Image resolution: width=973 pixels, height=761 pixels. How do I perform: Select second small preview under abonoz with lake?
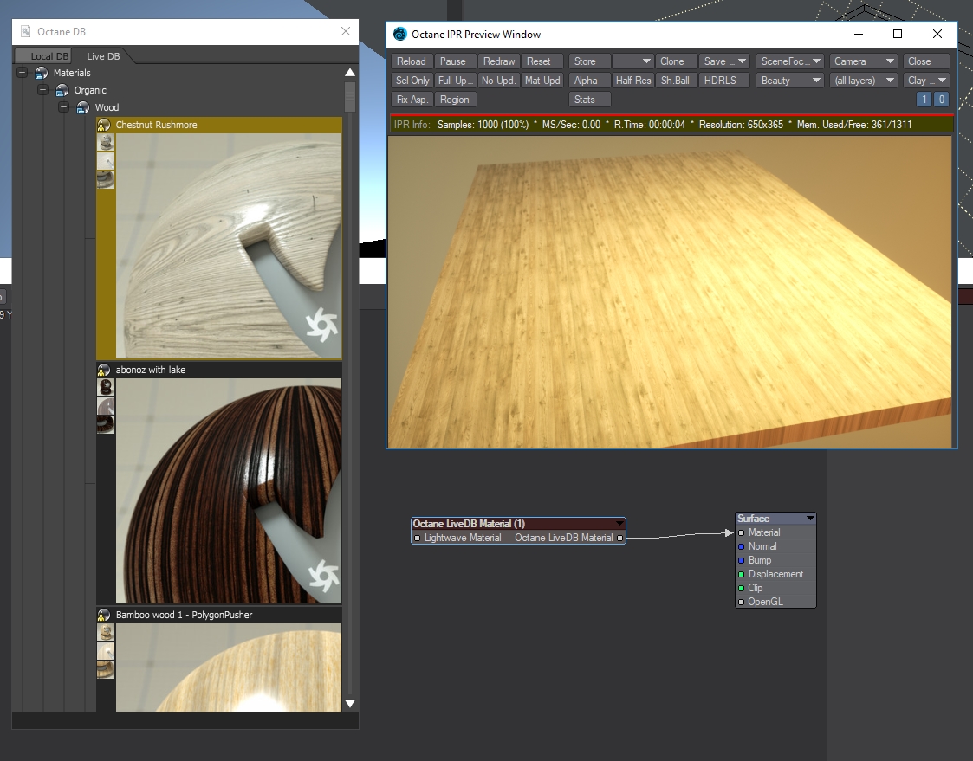[106, 406]
